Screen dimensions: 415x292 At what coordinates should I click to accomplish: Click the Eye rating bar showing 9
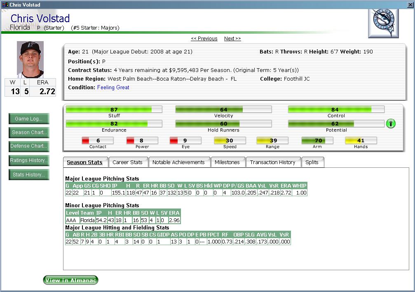[x=185, y=141]
